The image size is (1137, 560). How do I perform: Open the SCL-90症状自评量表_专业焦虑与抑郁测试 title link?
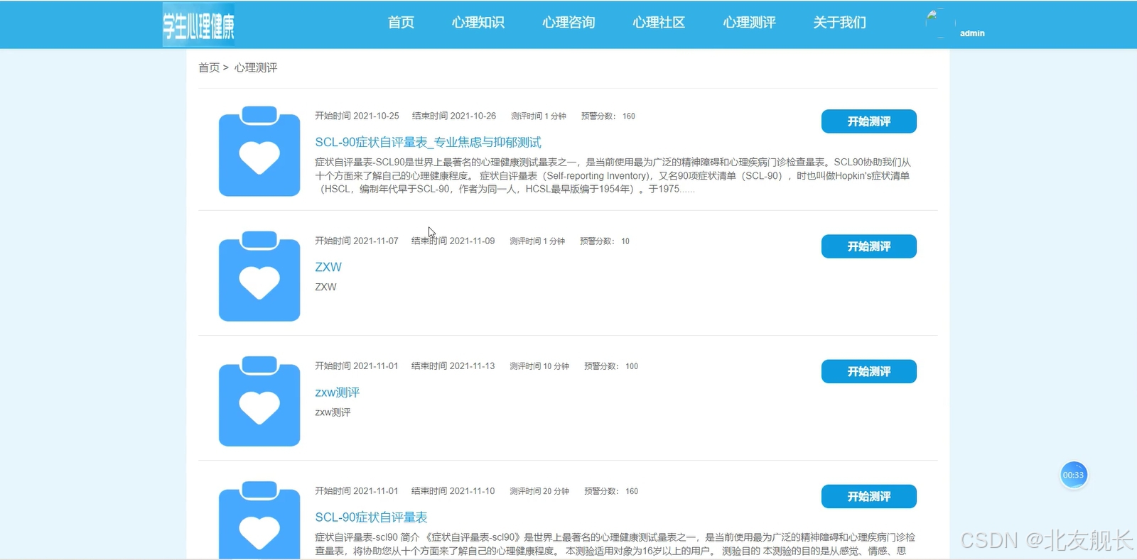pyautogui.click(x=428, y=142)
